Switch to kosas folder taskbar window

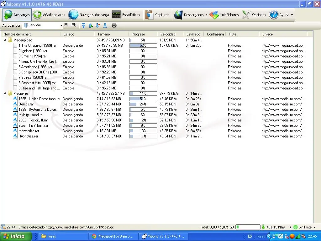pos(63,236)
